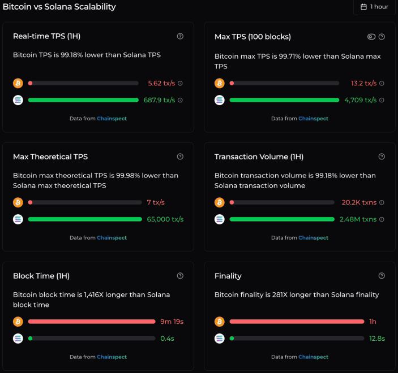
Task: Click help icon on Max Theoretical TPS card
Action: (180, 157)
